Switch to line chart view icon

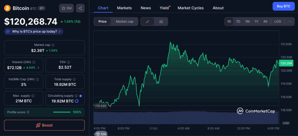coord(148,22)
